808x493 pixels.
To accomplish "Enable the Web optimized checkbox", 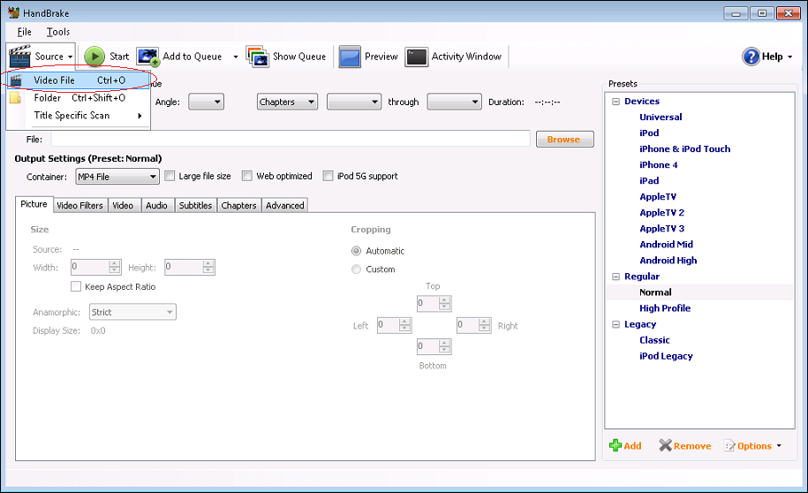I will (247, 177).
